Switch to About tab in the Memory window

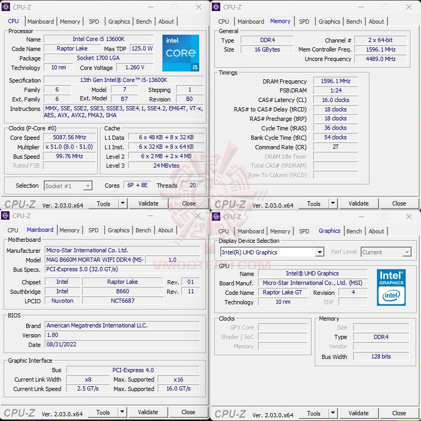coord(376,22)
